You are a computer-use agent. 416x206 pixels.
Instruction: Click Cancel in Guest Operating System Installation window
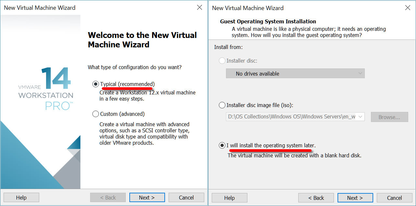[x=395, y=198]
